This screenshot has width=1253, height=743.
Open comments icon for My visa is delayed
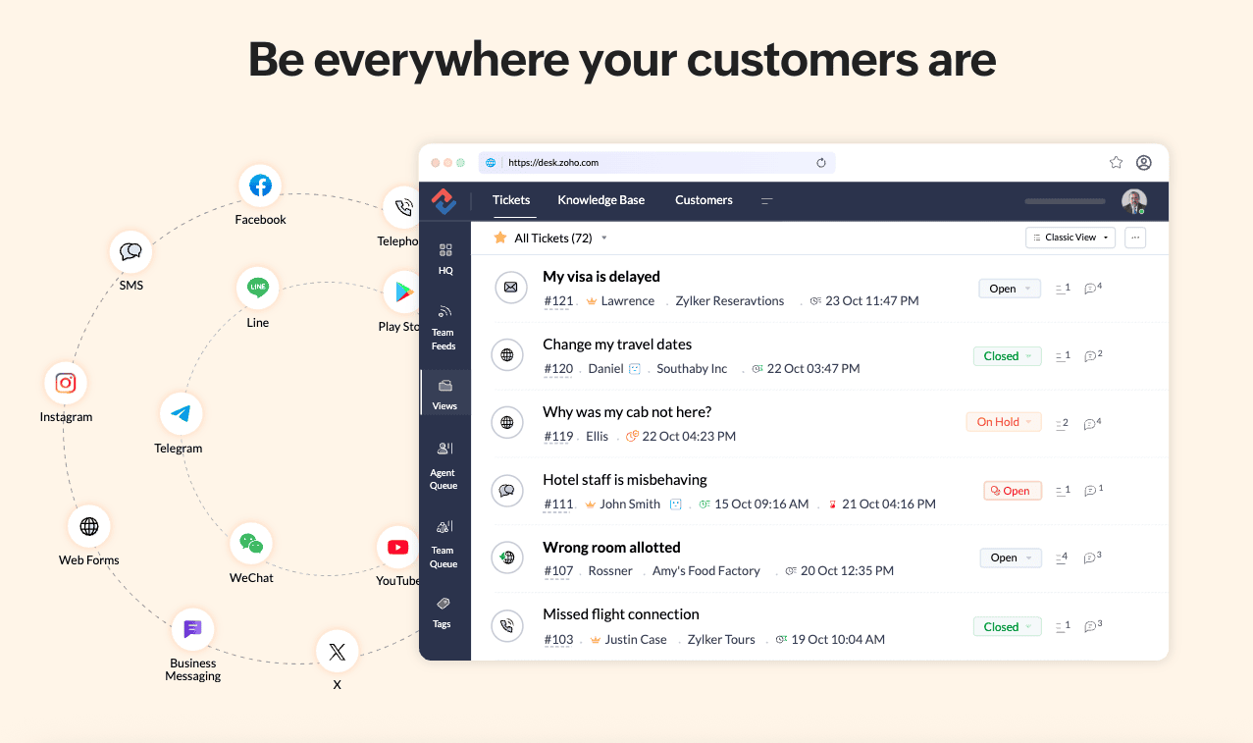coord(1092,289)
